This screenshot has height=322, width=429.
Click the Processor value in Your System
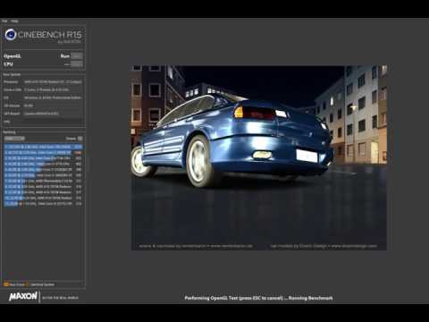click(53, 81)
